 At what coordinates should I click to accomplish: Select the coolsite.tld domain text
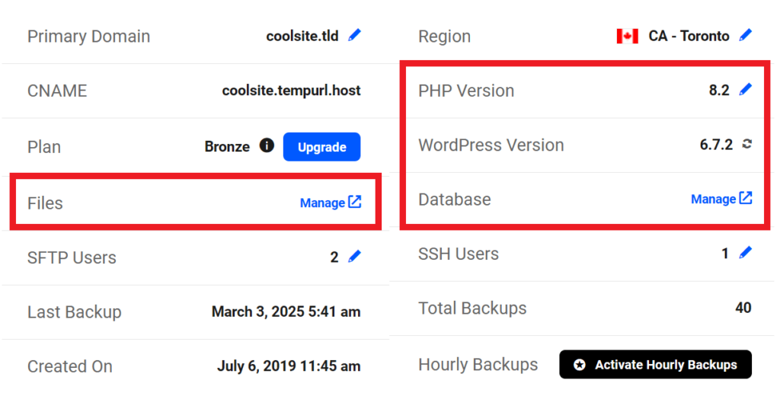pyautogui.click(x=302, y=36)
